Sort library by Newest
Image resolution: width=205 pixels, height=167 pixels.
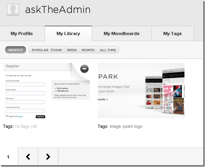point(16,50)
